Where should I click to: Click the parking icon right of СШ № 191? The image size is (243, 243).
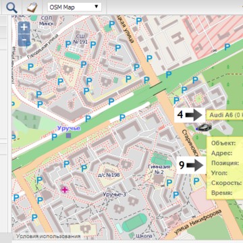[93, 45]
